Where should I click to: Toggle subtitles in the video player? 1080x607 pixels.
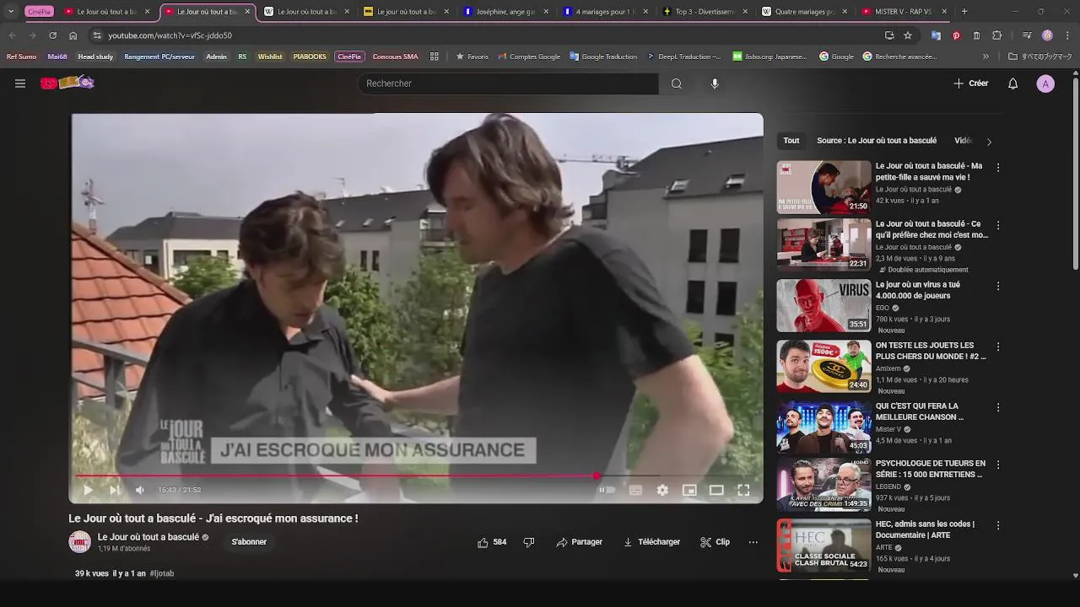pyautogui.click(x=635, y=490)
